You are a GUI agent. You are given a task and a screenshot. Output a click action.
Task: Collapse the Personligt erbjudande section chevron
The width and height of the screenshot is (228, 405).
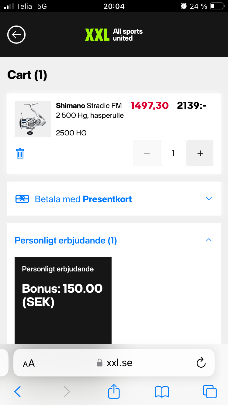pyautogui.click(x=209, y=240)
